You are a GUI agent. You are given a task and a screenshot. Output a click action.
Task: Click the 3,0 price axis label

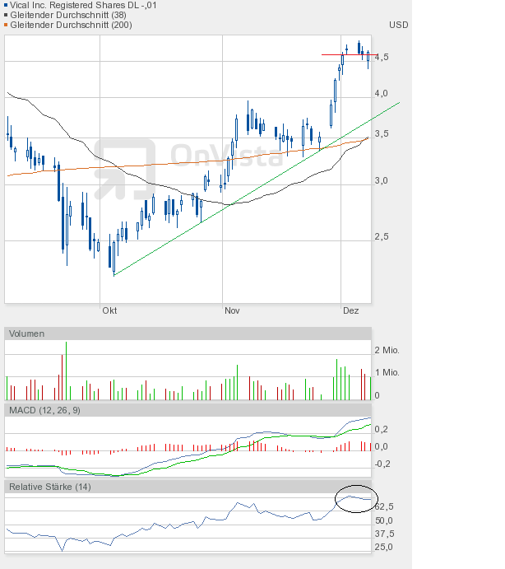click(x=382, y=180)
